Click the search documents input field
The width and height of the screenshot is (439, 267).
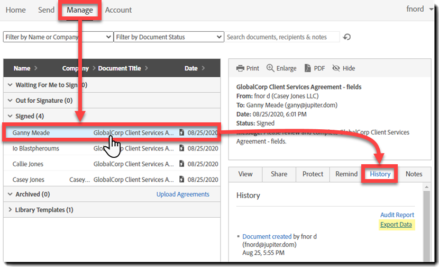click(x=283, y=37)
